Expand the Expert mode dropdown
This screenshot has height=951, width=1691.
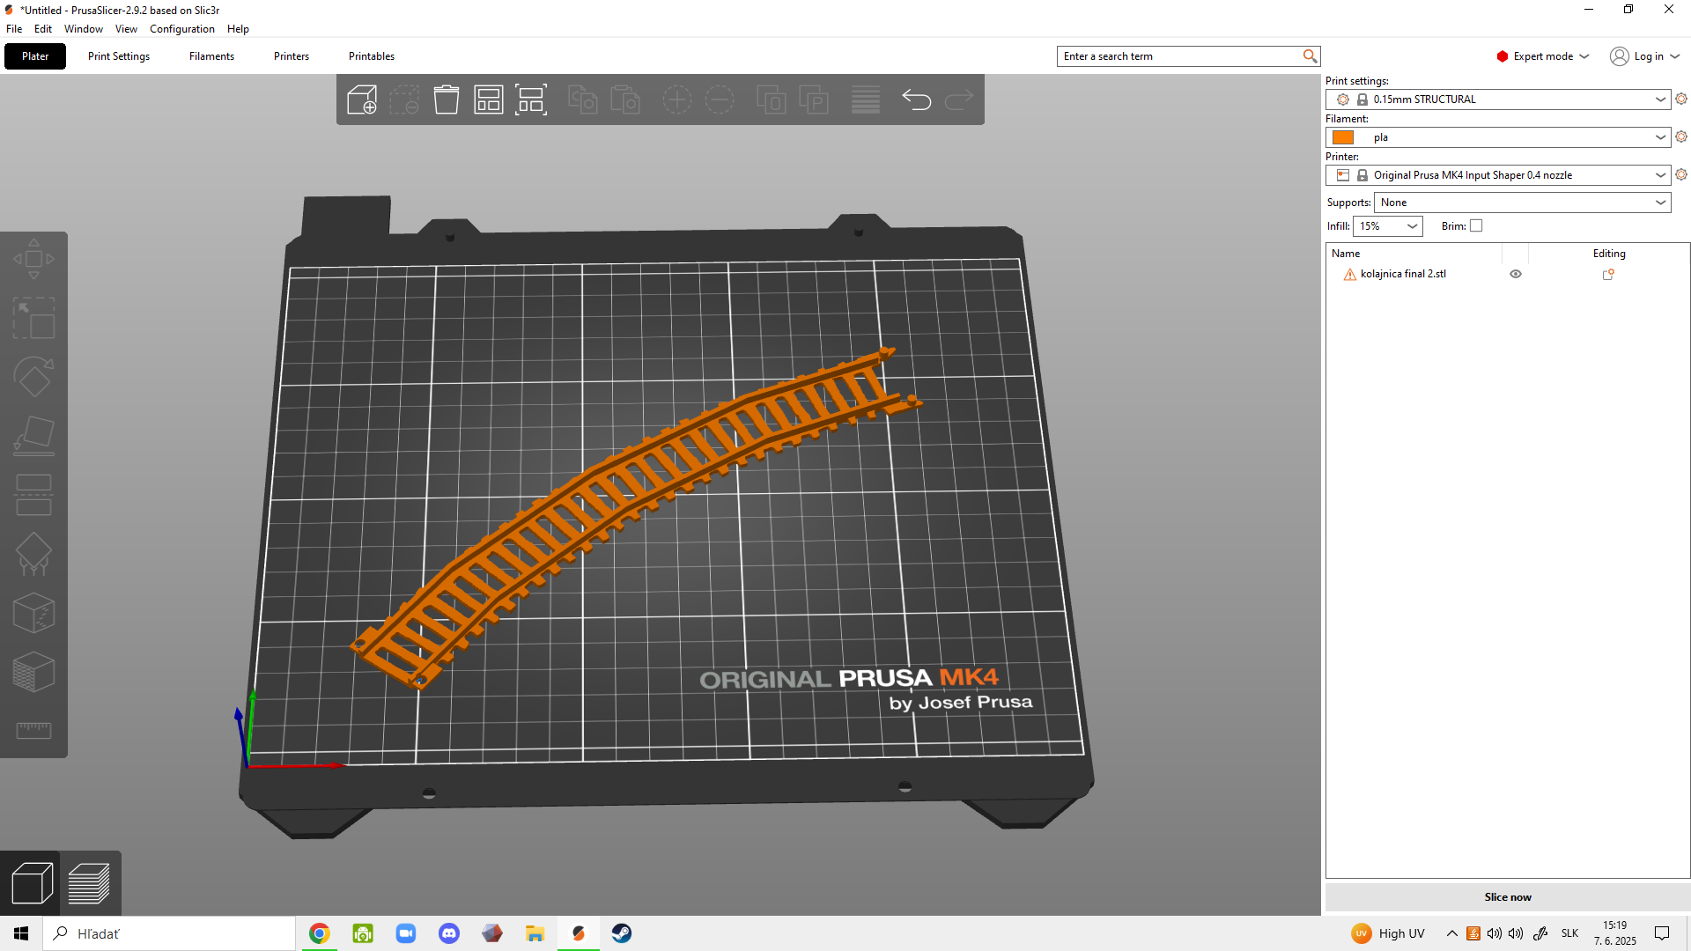(1543, 56)
